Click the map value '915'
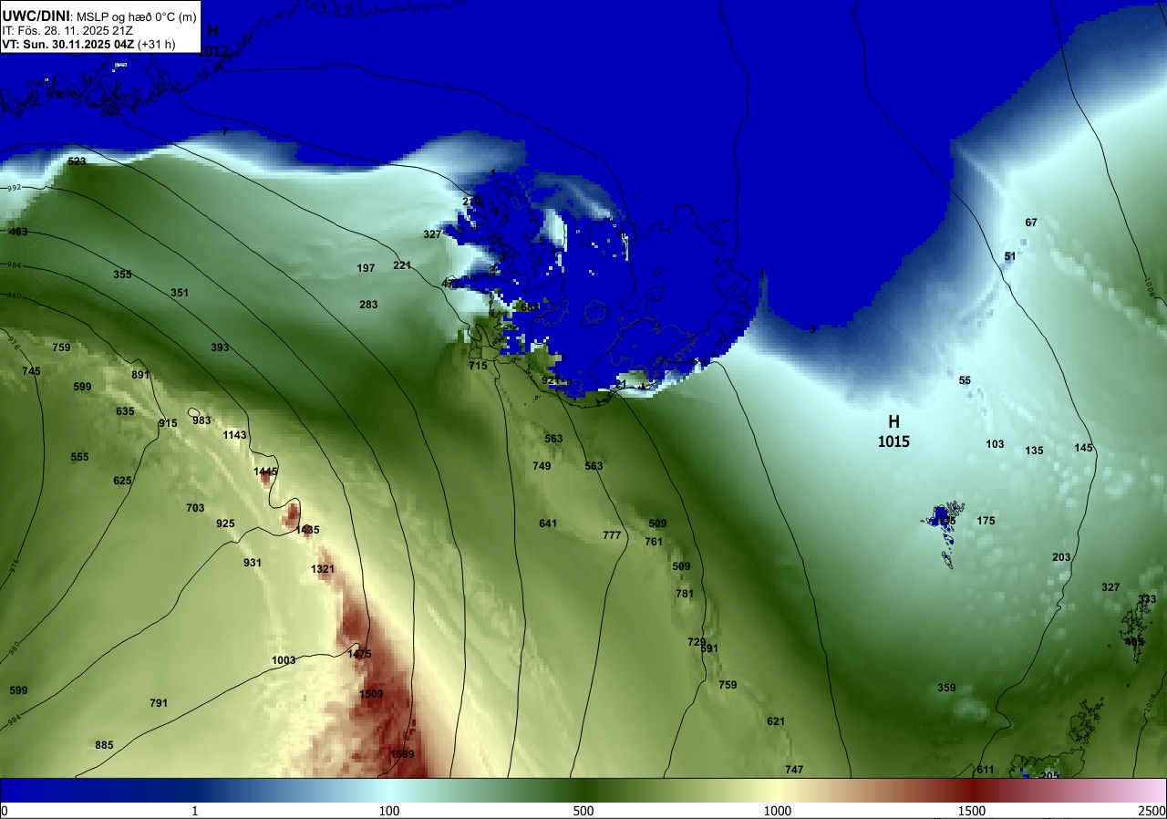 pos(168,423)
